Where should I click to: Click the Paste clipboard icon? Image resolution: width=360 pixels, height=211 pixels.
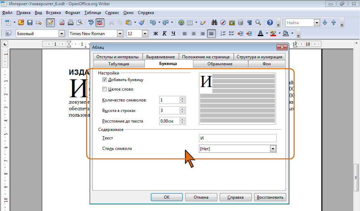coord(129,22)
